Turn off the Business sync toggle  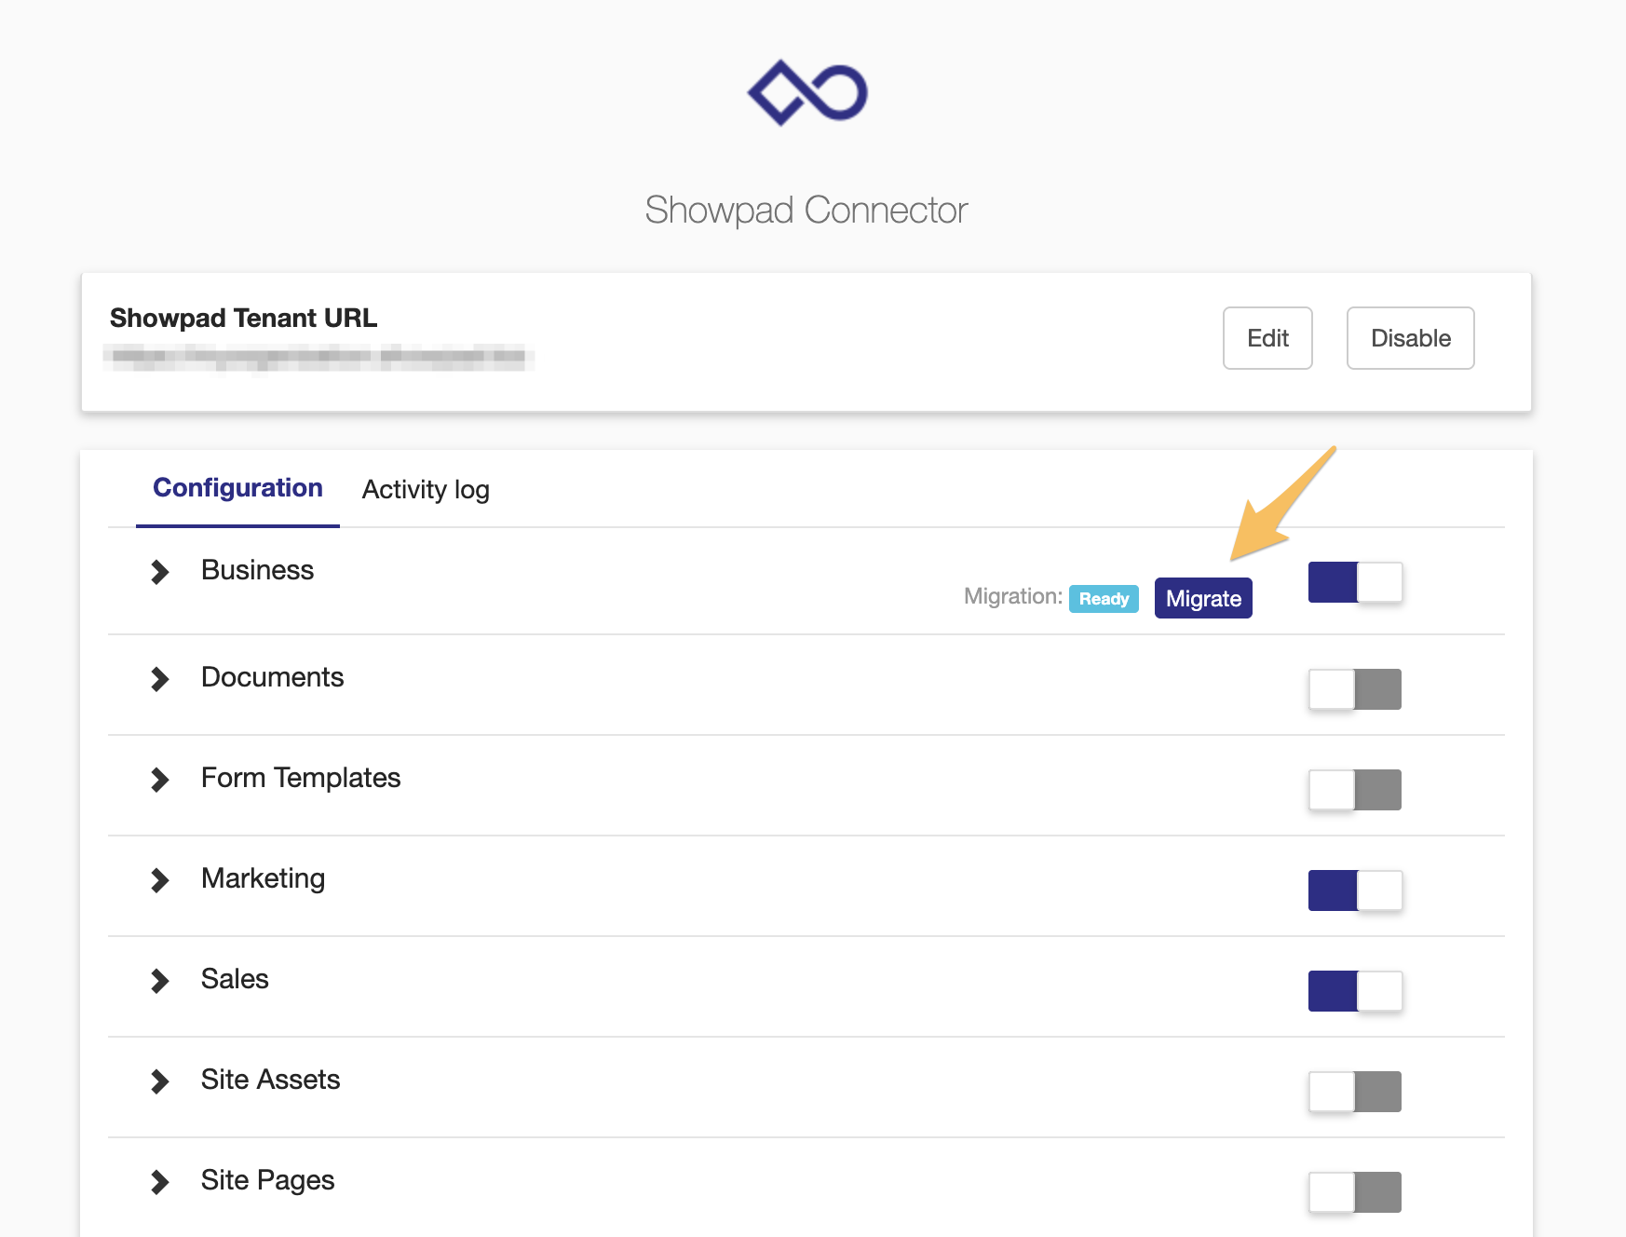click(1355, 582)
